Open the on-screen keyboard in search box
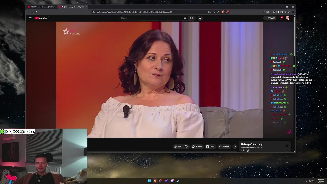Viewport: 327px width, 184px height. (185, 18)
